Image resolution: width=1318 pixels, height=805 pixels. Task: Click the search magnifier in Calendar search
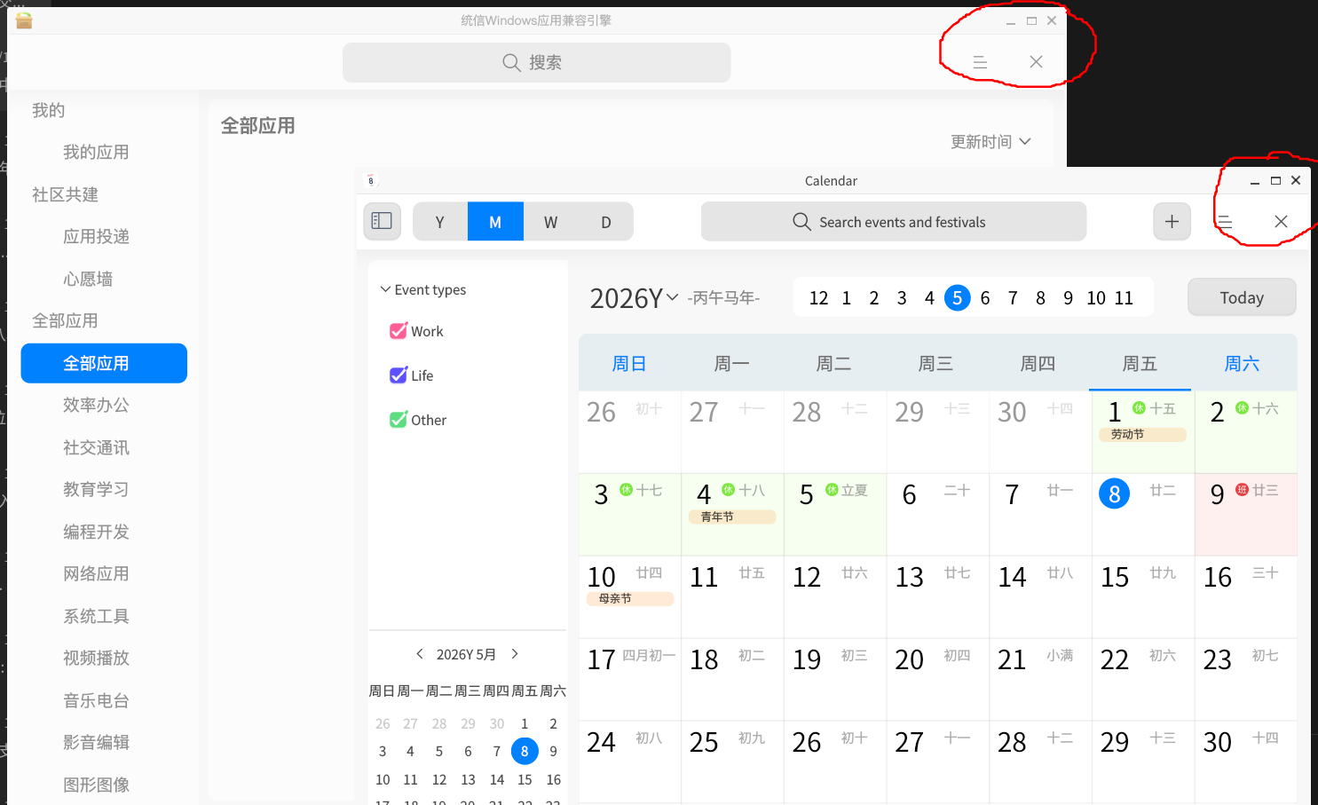point(801,222)
